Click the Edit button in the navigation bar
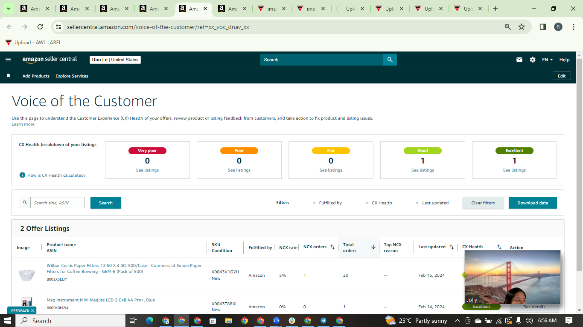The image size is (583, 327). point(562,76)
